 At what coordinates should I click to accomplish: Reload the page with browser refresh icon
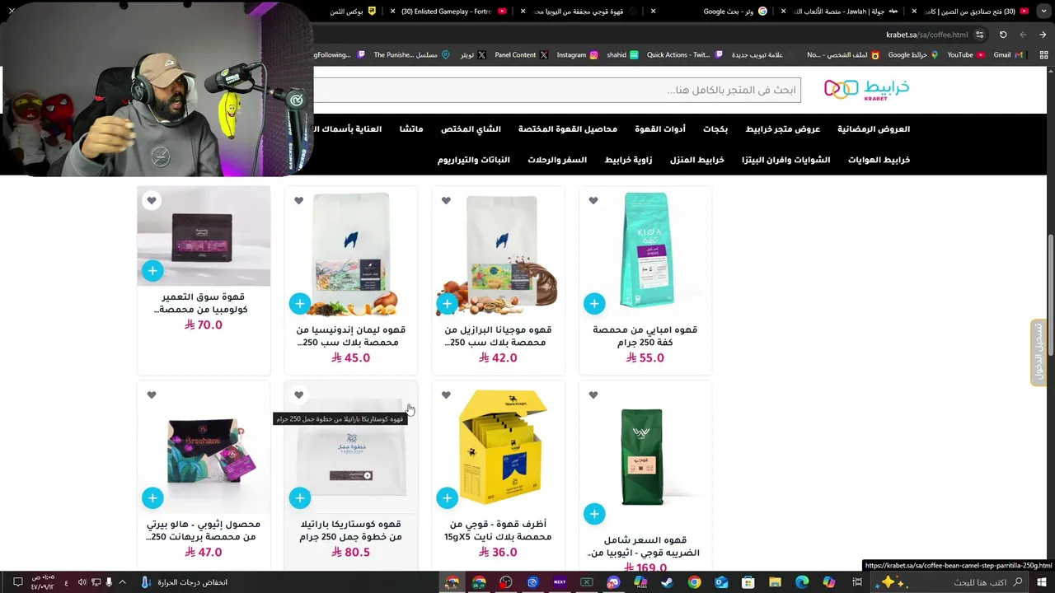1003,35
